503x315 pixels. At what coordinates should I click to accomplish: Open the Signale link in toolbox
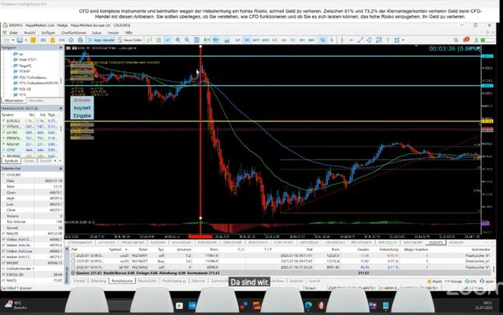pyautogui.click(x=454, y=281)
